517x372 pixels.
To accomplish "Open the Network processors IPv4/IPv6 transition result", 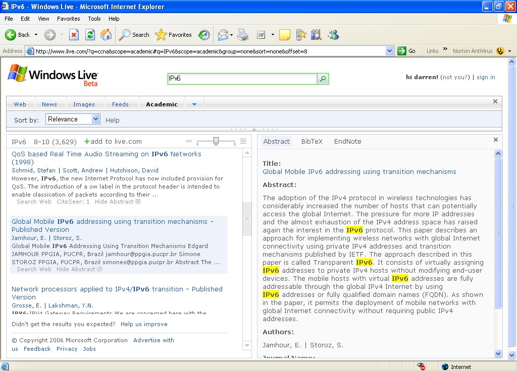I will click(x=117, y=289).
